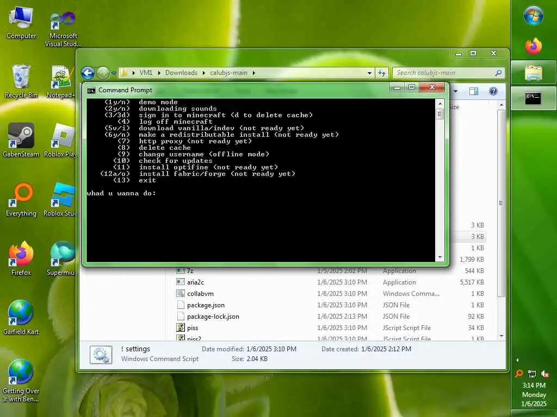The image size is (557, 417).
Task: Click the calubjs-main breadcrumb
Action: click(228, 73)
